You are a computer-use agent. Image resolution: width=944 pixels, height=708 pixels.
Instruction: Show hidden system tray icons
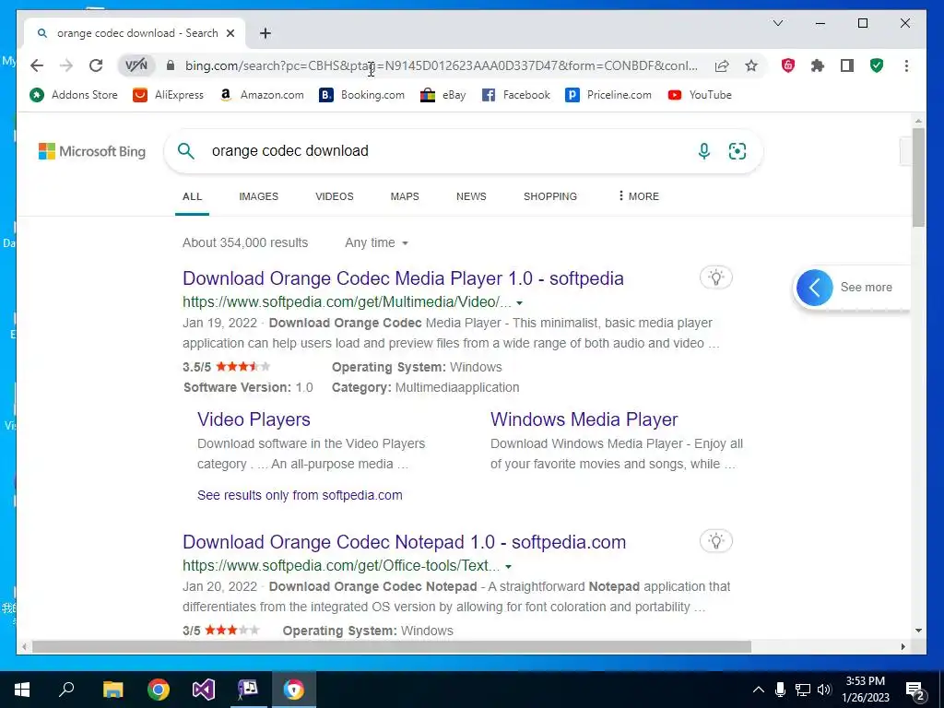point(759,690)
